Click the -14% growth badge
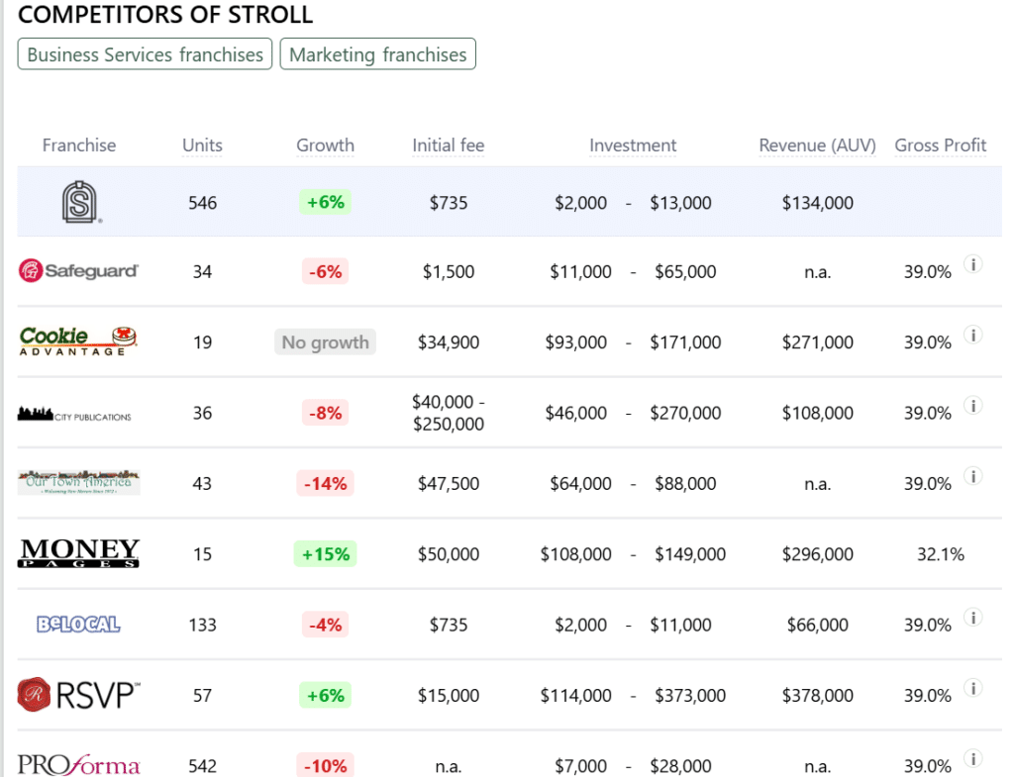 click(x=325, y=484)
